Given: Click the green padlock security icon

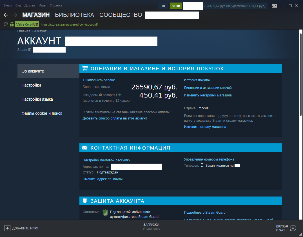Looking at the screenshot, I should tap(12, 24).
